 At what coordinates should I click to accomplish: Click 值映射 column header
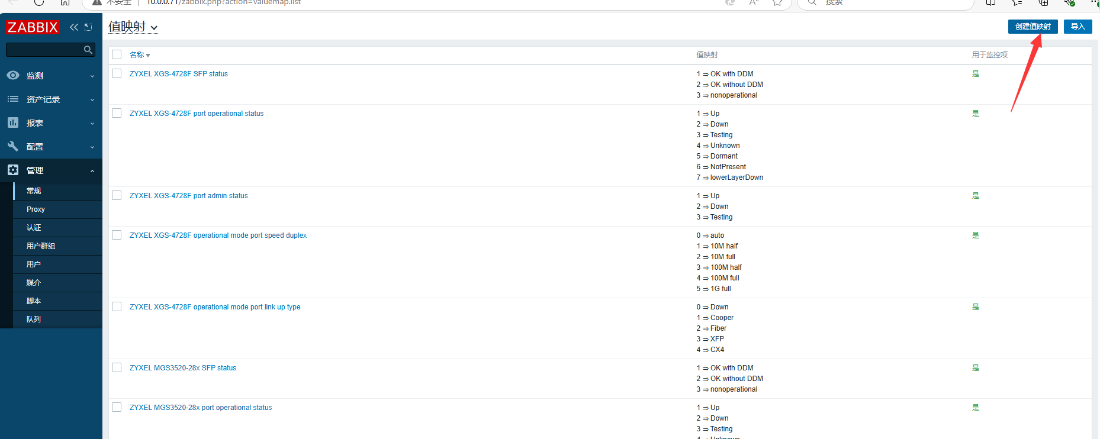707,54
